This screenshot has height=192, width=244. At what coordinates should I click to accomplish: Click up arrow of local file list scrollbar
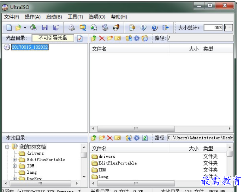230,147
